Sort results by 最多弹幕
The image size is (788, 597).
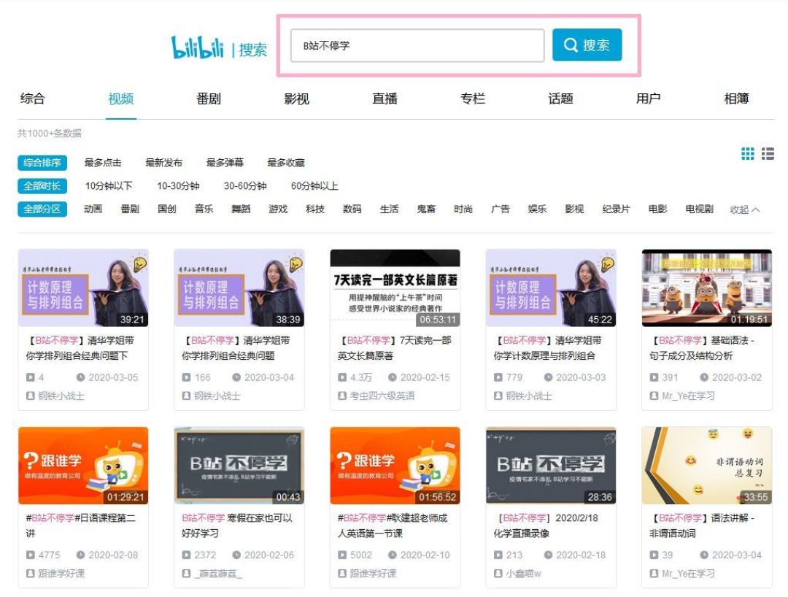[x=225, y=163]
